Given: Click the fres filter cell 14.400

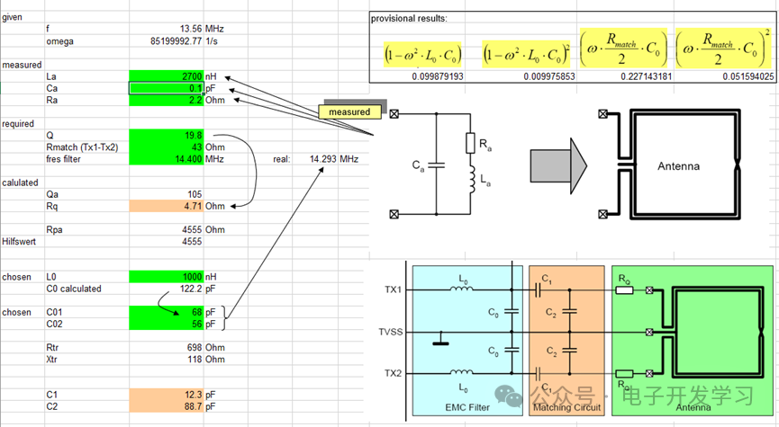Looking at the screenshot, I should [167, 159].
